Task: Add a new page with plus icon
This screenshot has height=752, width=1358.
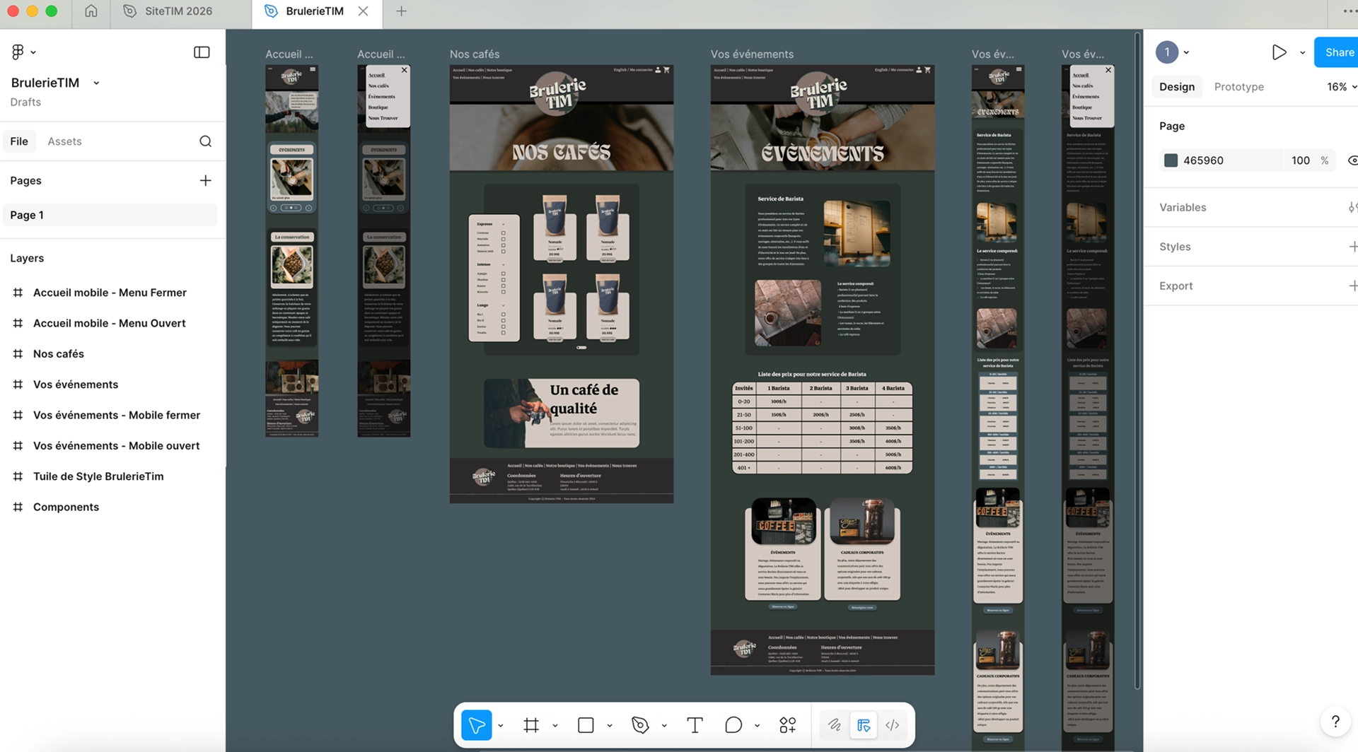Action: [205, 180]
